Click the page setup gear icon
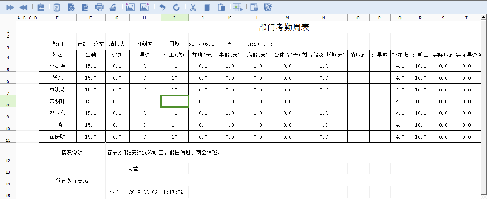The height and width of the screenshot is (199, 487). 71,7
